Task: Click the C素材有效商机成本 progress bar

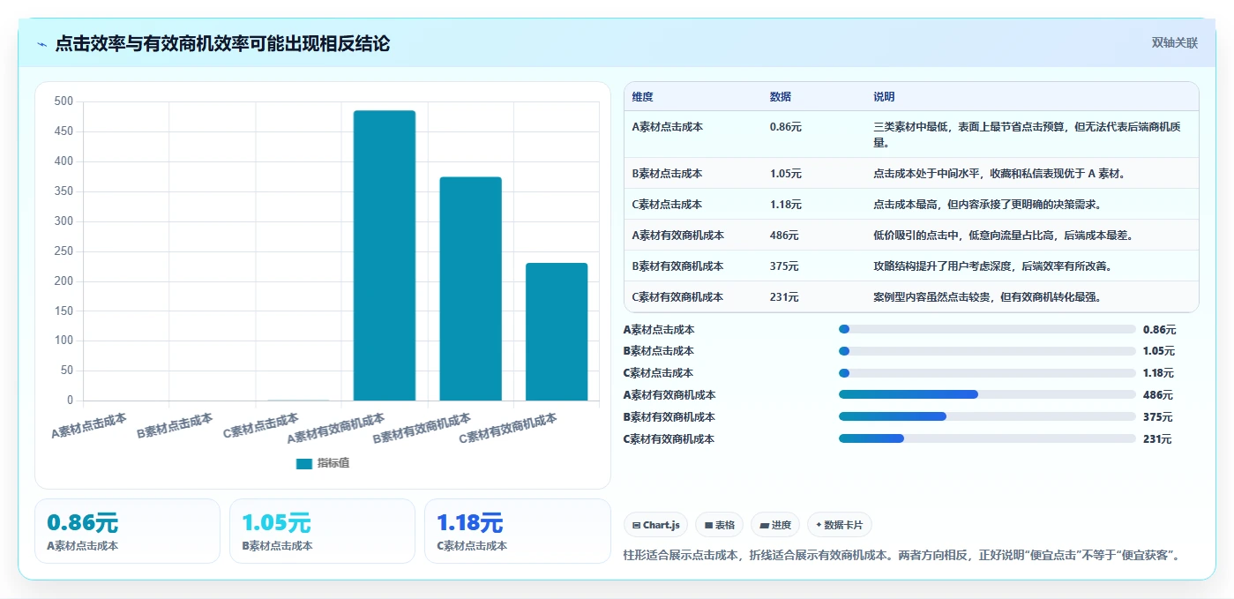Action: coord(987,438)
